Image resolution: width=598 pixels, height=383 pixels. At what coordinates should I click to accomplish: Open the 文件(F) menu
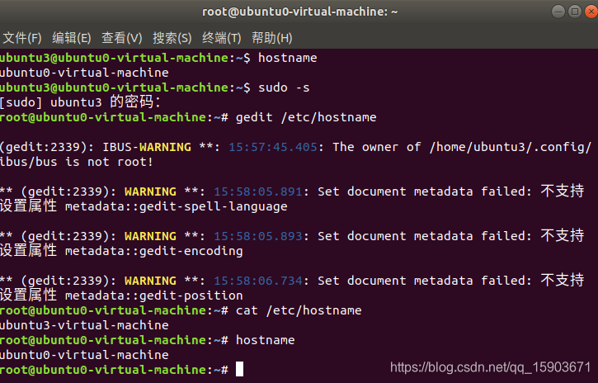22,38
